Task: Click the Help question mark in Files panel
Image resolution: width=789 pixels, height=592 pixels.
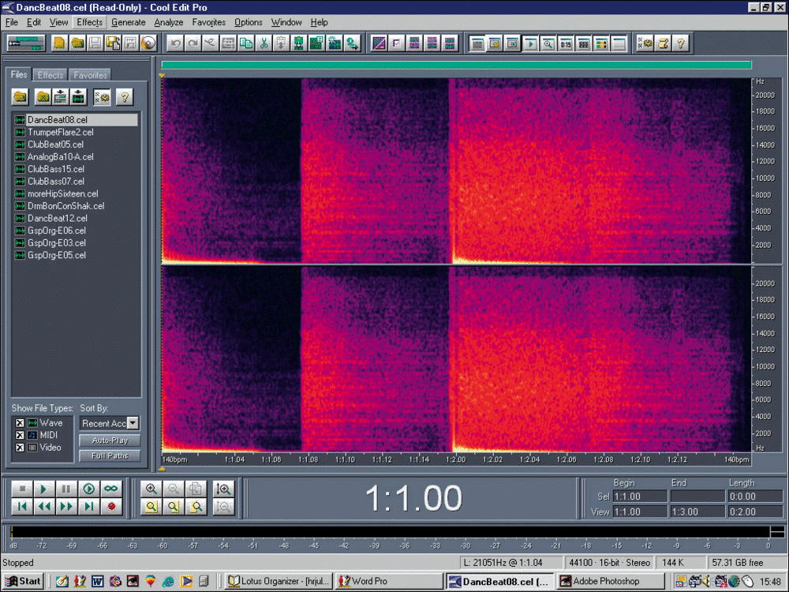Action: pos(124,97)
